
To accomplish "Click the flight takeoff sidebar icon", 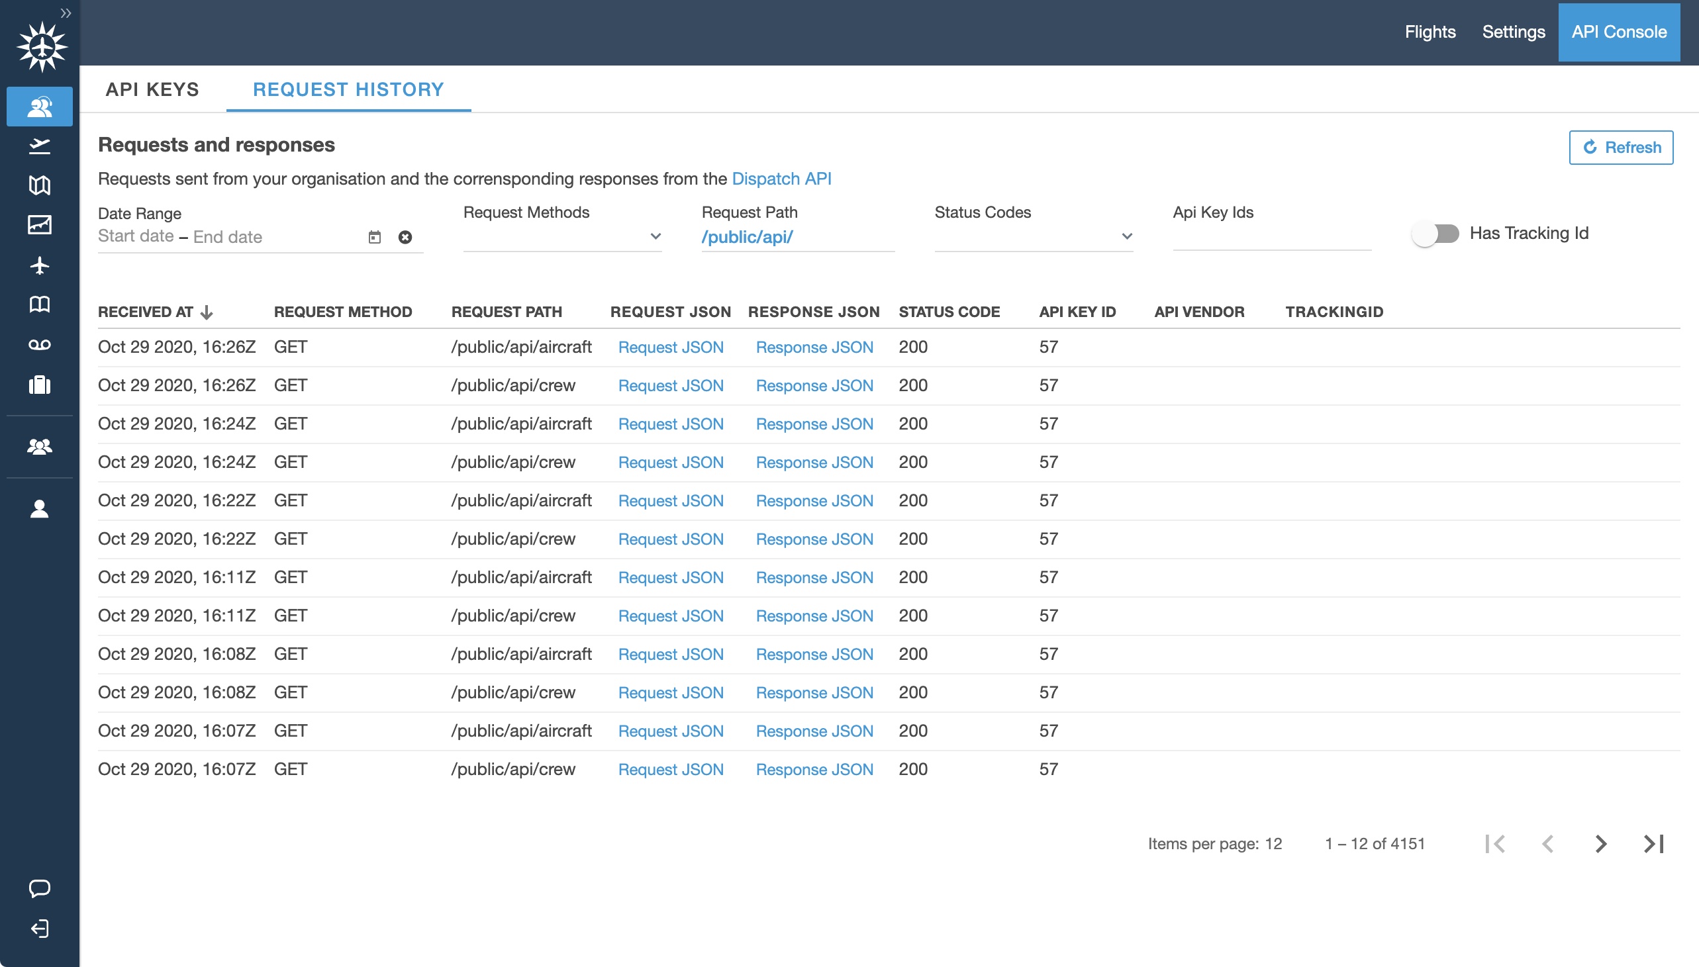I will point(39,146).
